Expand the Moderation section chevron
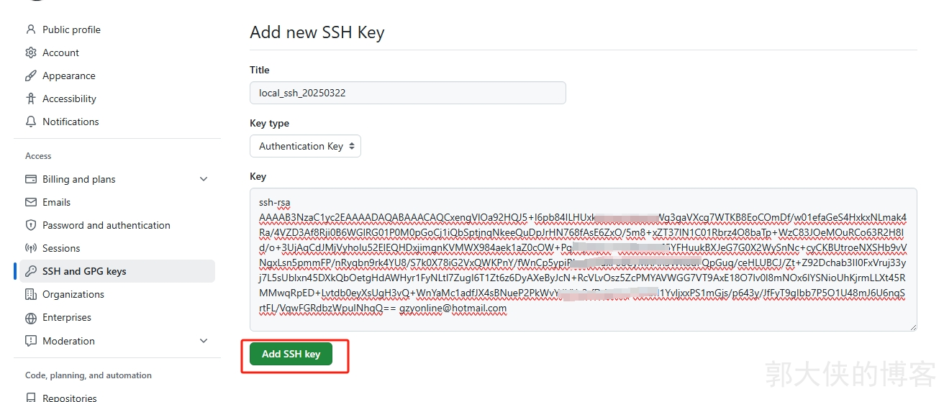Screen dimensions: 944x402 204,341
